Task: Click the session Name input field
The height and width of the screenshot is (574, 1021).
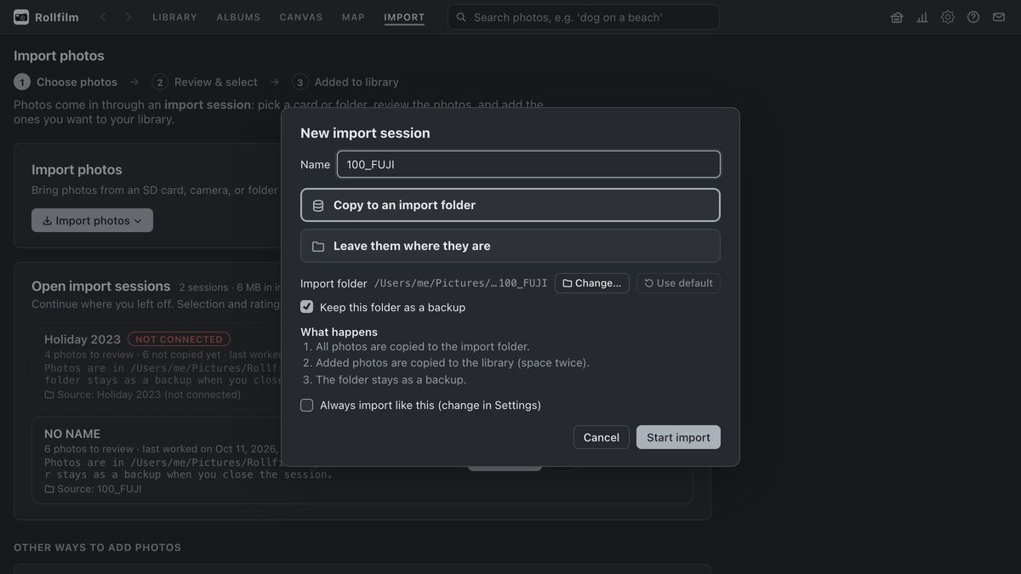Action: 528,164
